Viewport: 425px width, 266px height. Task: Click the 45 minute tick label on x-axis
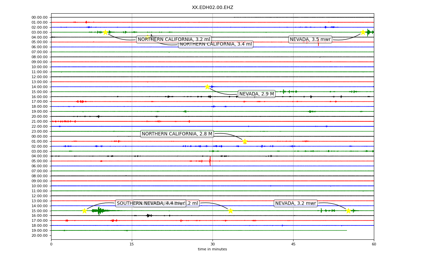[293, 244]
